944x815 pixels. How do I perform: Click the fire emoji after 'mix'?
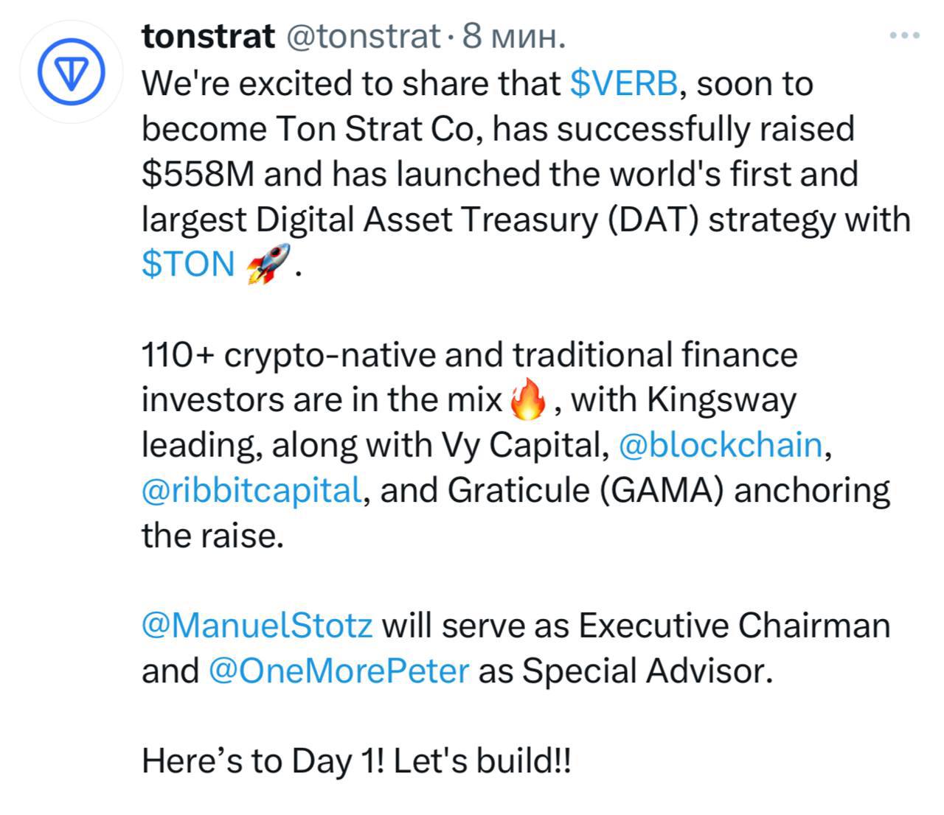tap(529, 401)
